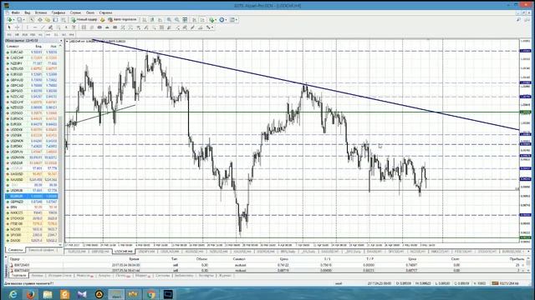Toggle the Data Window icon

[40, 20]
